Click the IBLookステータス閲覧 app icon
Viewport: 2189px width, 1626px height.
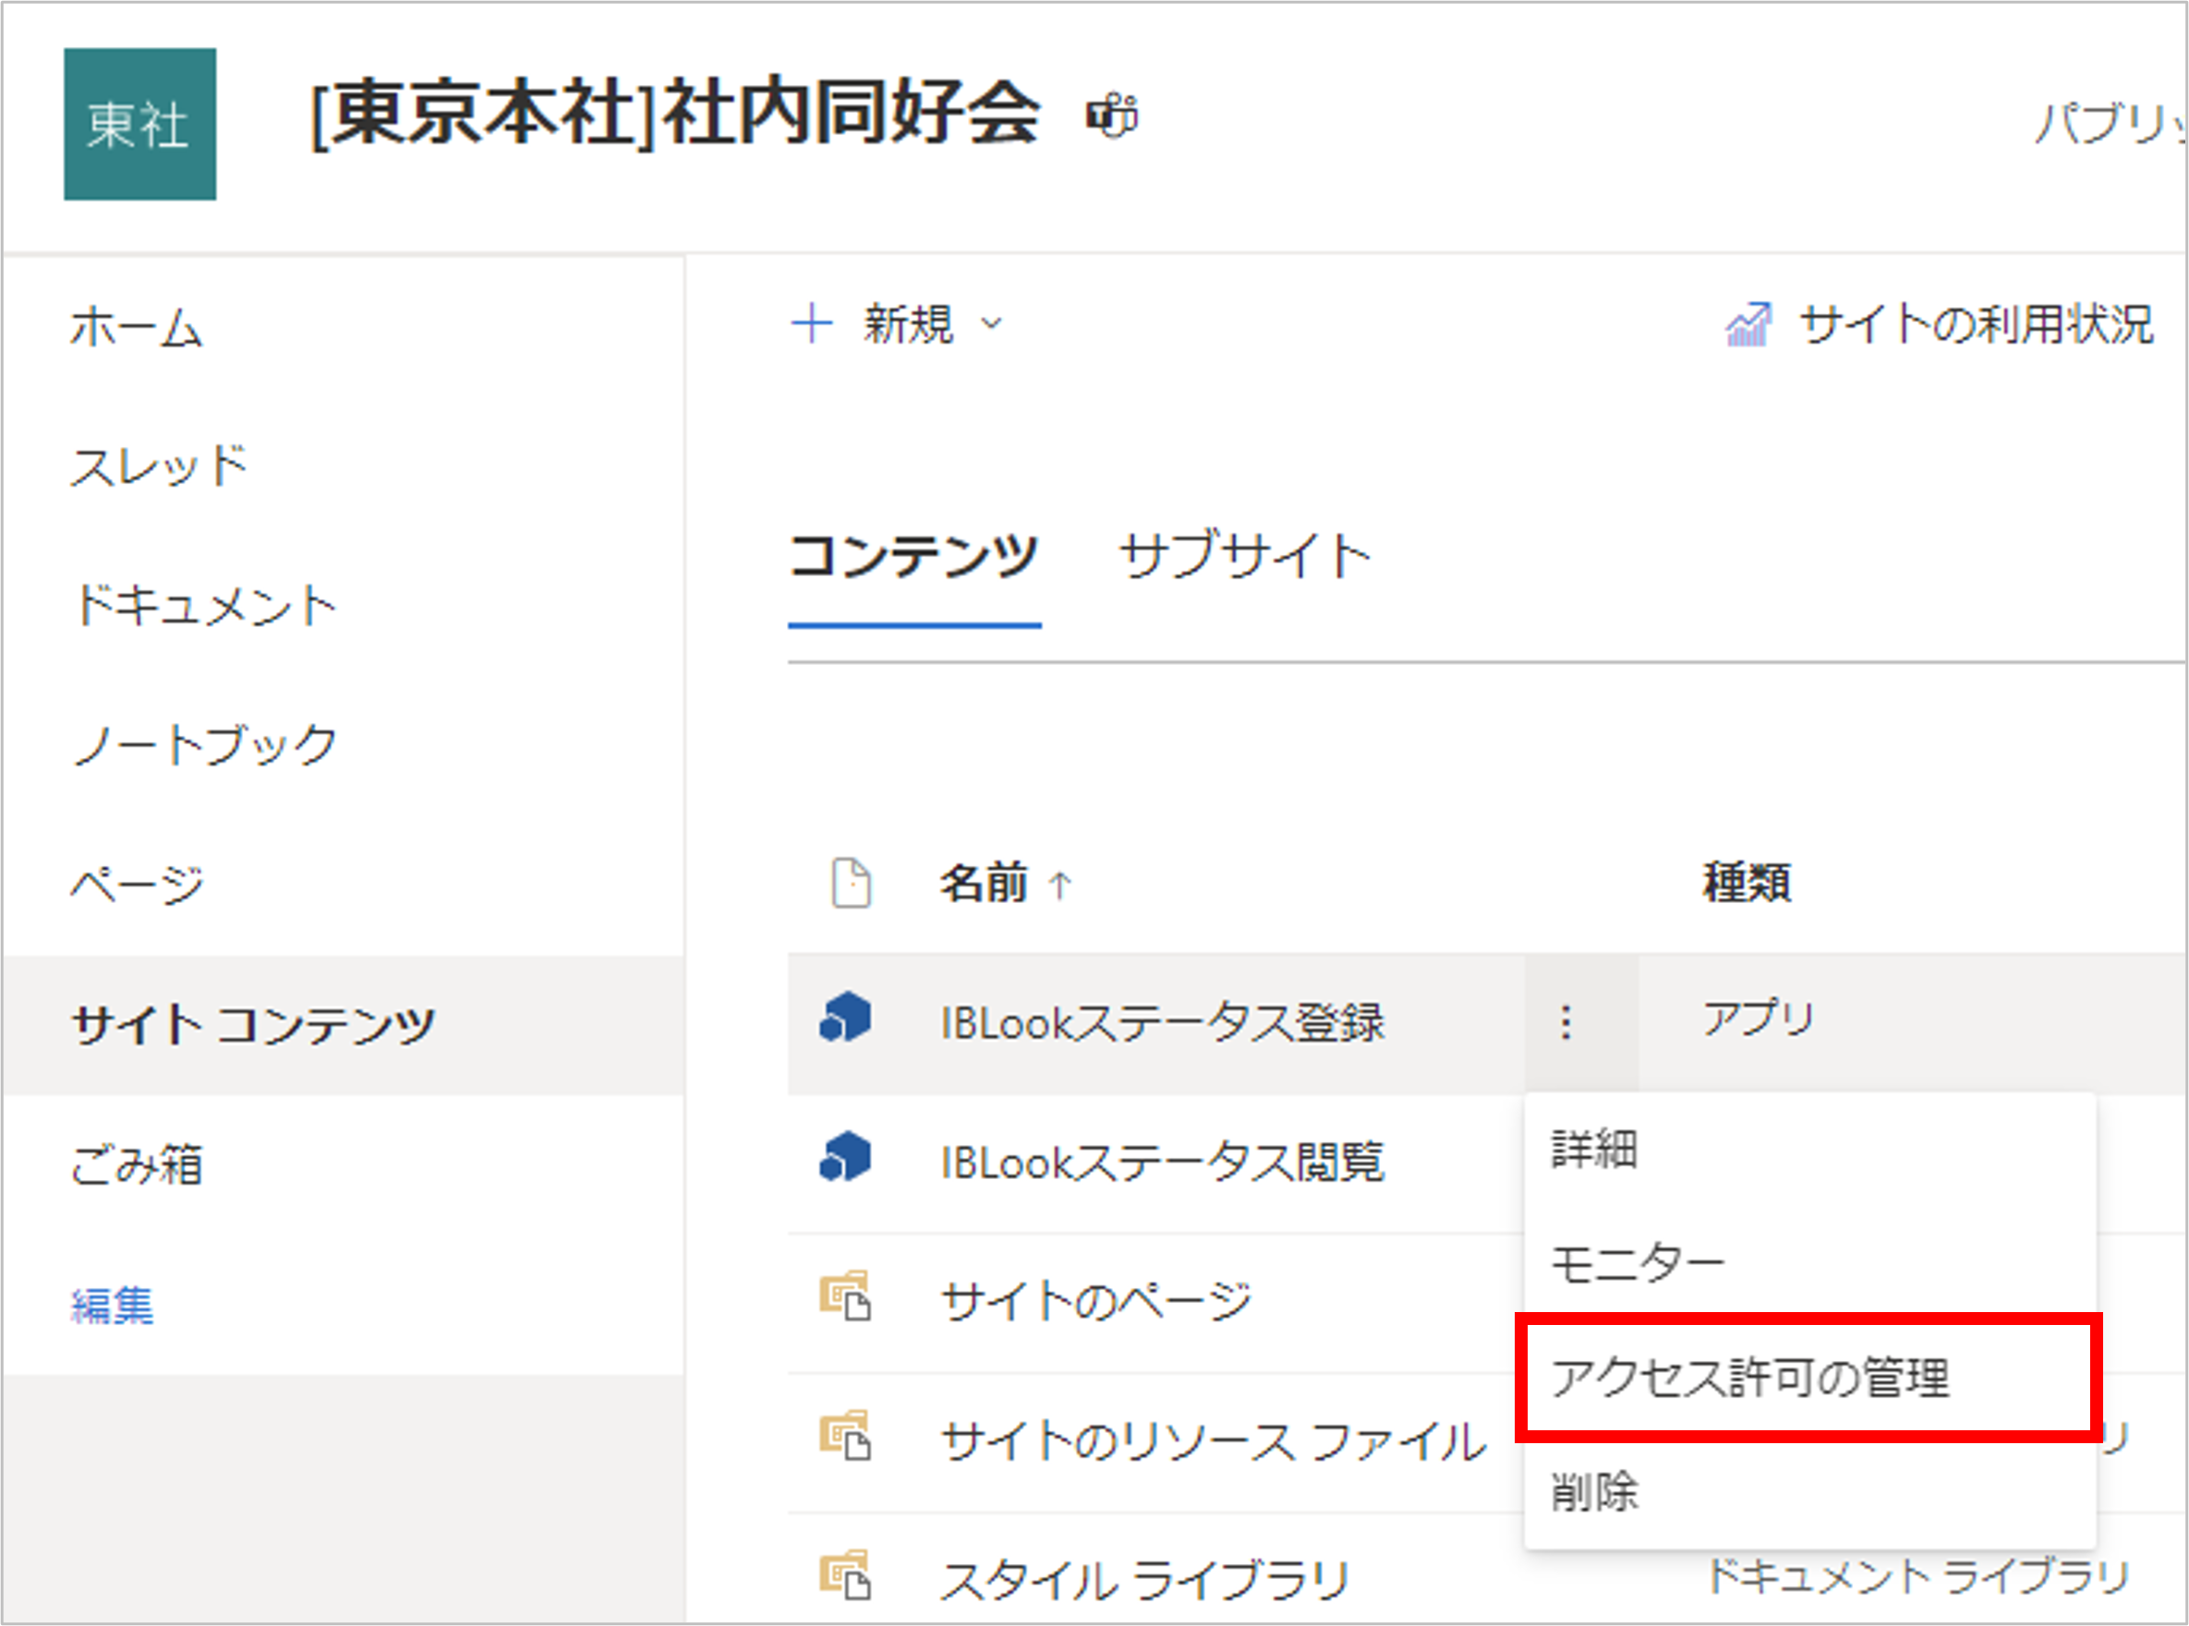pyautogui.click(x=845, y=1158)
